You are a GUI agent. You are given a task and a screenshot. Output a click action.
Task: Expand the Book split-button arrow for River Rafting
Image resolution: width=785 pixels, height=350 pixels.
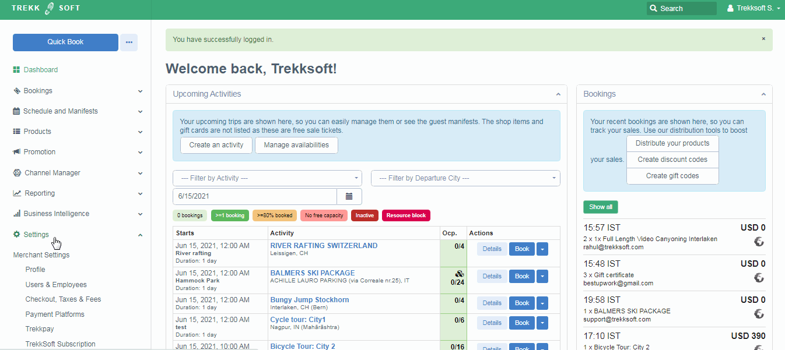coord(542,249)
